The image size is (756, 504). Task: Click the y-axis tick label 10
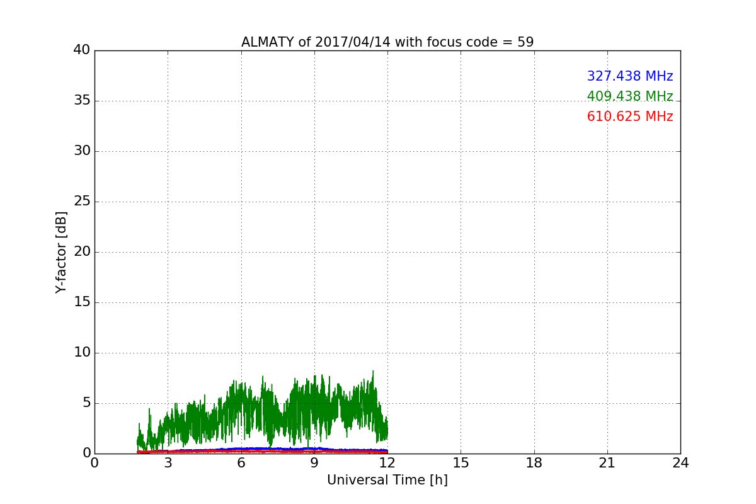(x=82, y=353)
